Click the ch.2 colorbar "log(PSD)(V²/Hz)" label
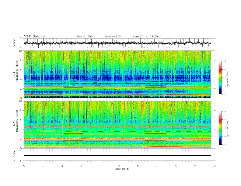The width and height of the screenshot is (241, 186). coord(228,129)
